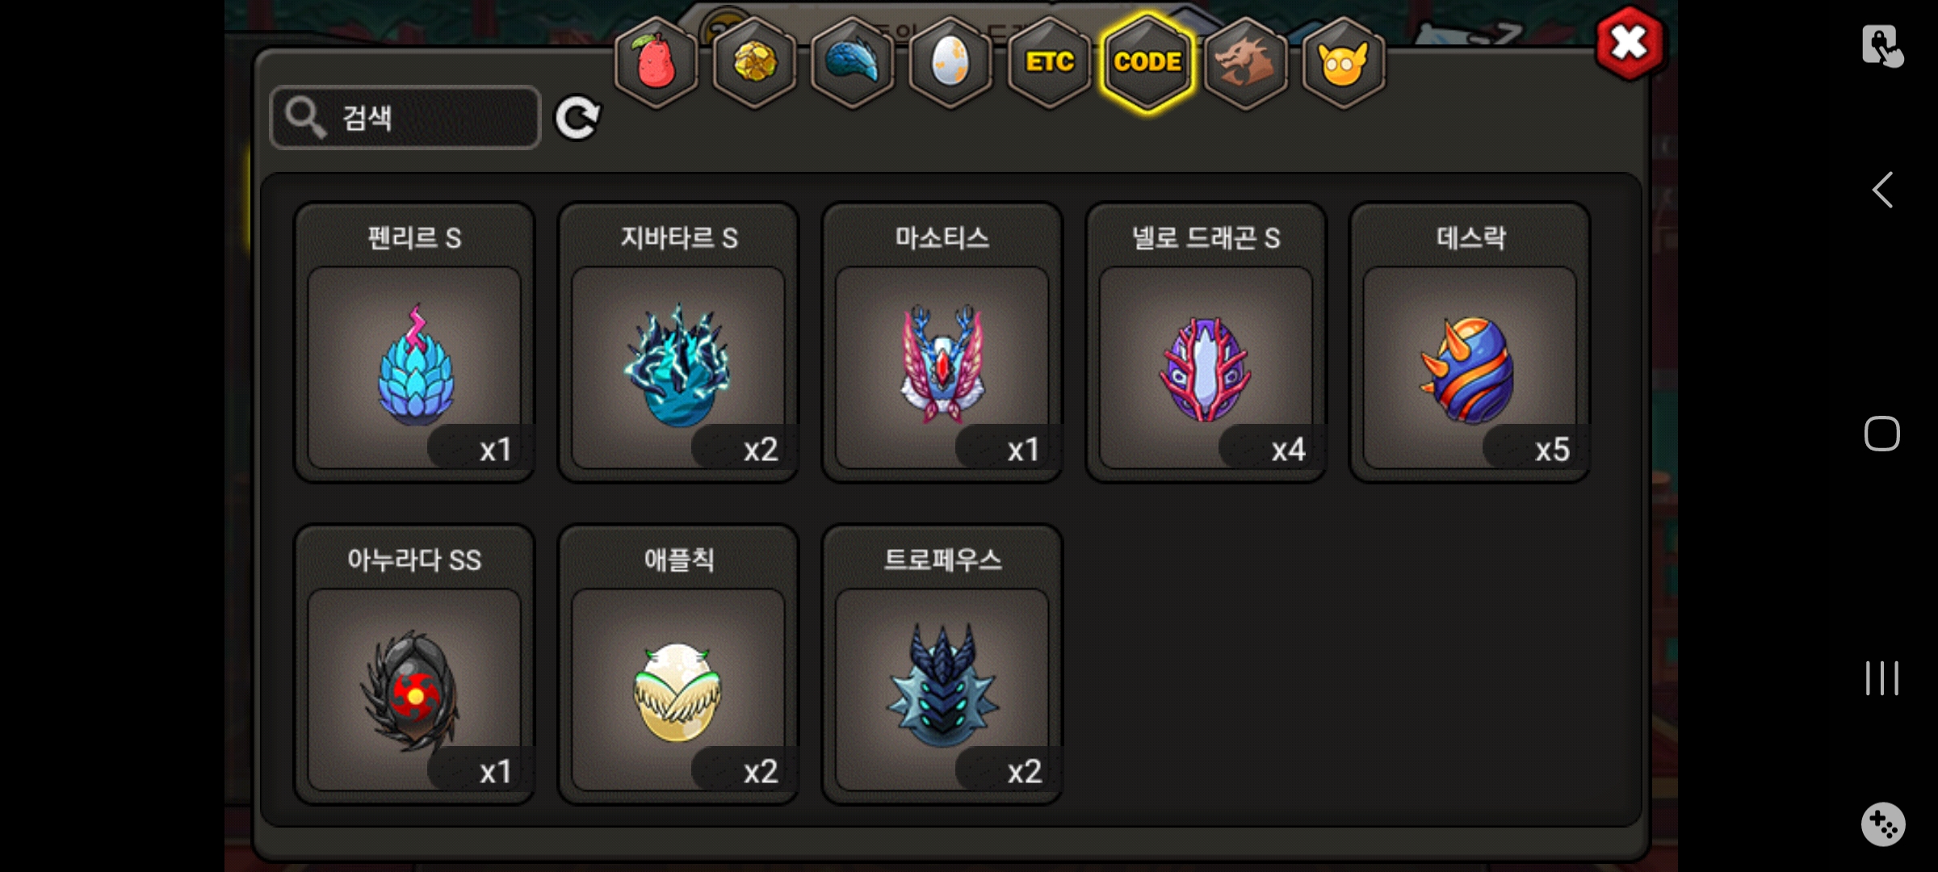Open the red fruit food tab
Image resolution: width=1938 pixels, height=872 pixels.
pos(656,62)
